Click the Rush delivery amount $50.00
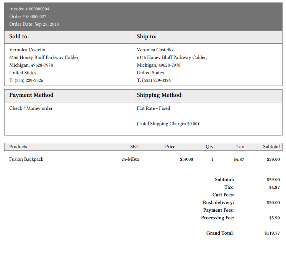The width and height of the screenshot is (286, 258). pyautogui.click(x=273, y=202)
